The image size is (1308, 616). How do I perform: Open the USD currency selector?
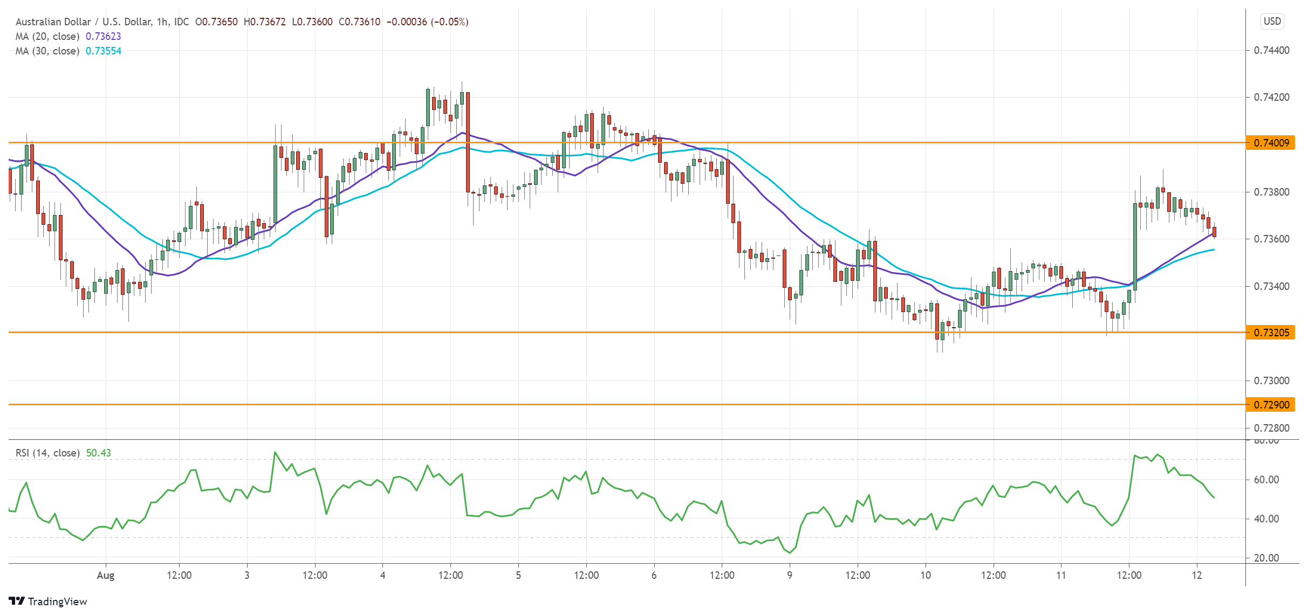[1272, 21]
